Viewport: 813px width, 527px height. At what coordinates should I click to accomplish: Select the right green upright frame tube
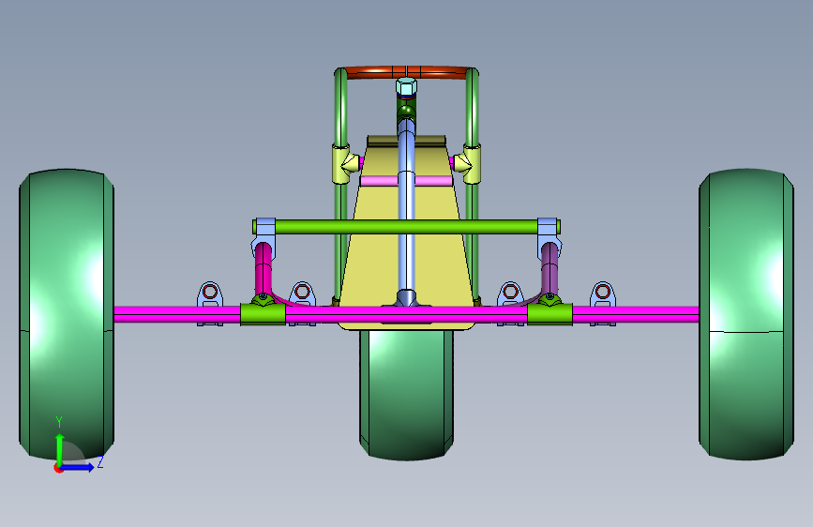click(472, 107)
